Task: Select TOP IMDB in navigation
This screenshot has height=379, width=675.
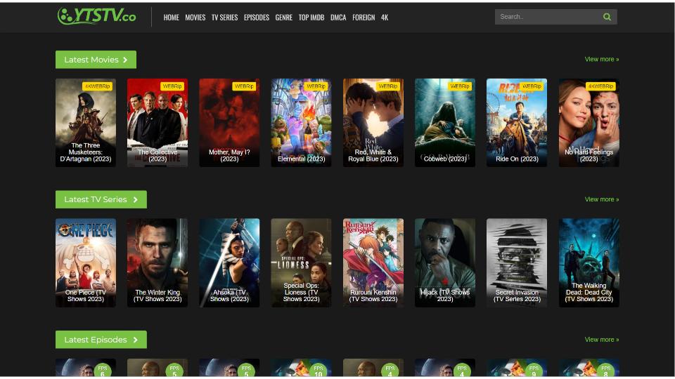Action: click(311, 17)
